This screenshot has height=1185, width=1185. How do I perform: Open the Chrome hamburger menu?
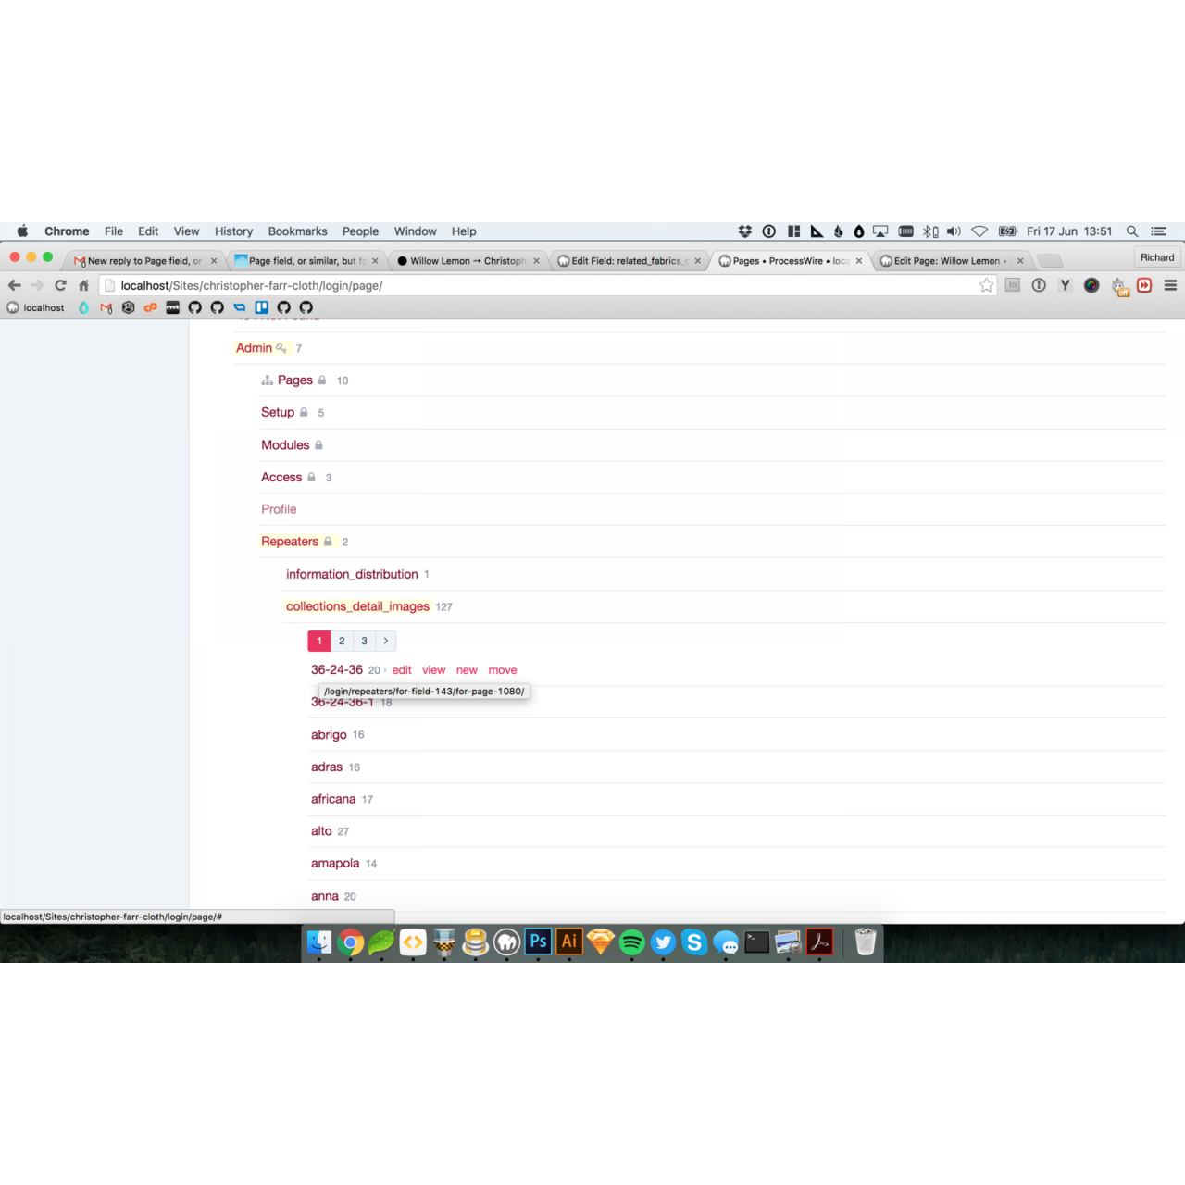pyautogui.click(x=1170, y=285)
